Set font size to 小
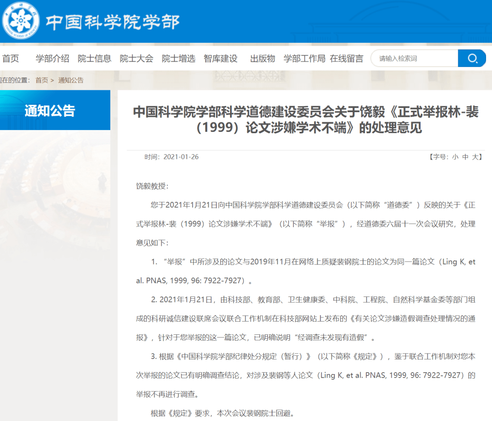 pos(455,157)
